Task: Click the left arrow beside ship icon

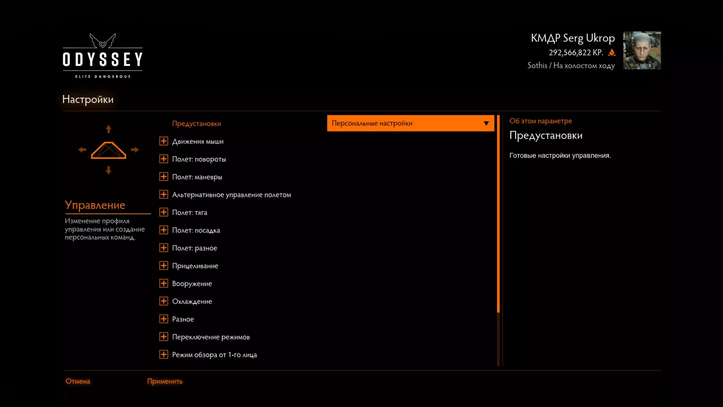Action: click(x=82, y=150)
